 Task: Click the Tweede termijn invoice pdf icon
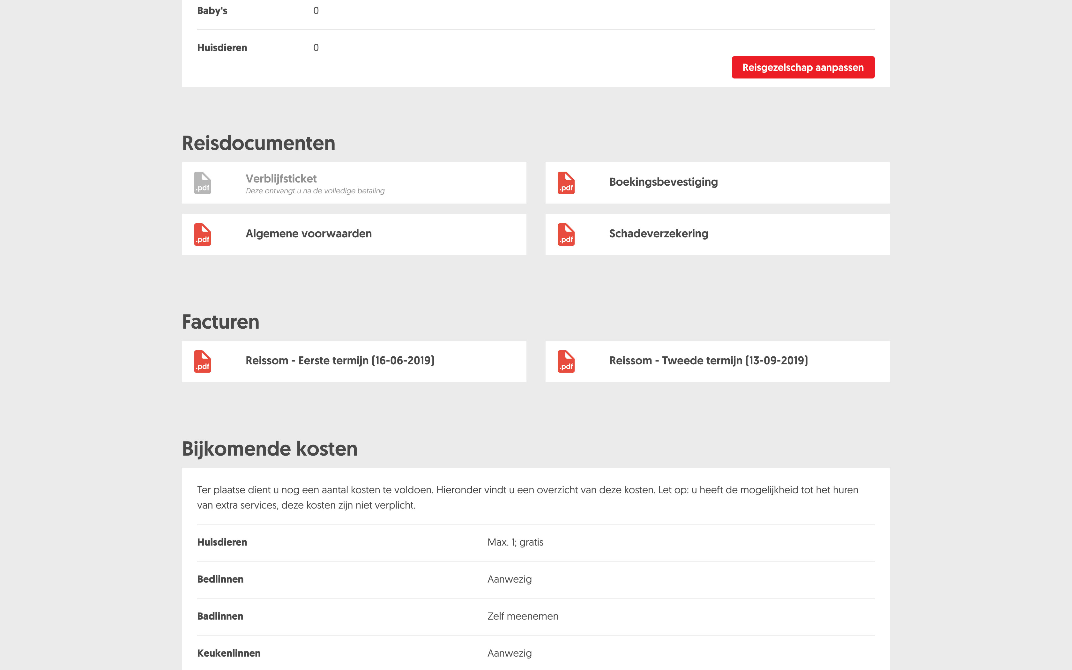pos(566,361)
